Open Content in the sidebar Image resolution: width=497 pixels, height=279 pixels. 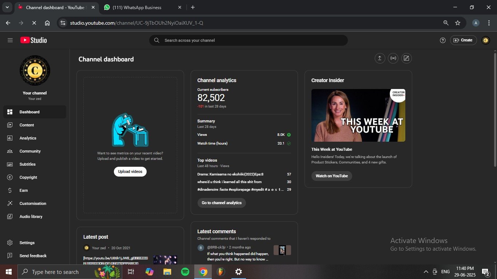click(35, 125)
